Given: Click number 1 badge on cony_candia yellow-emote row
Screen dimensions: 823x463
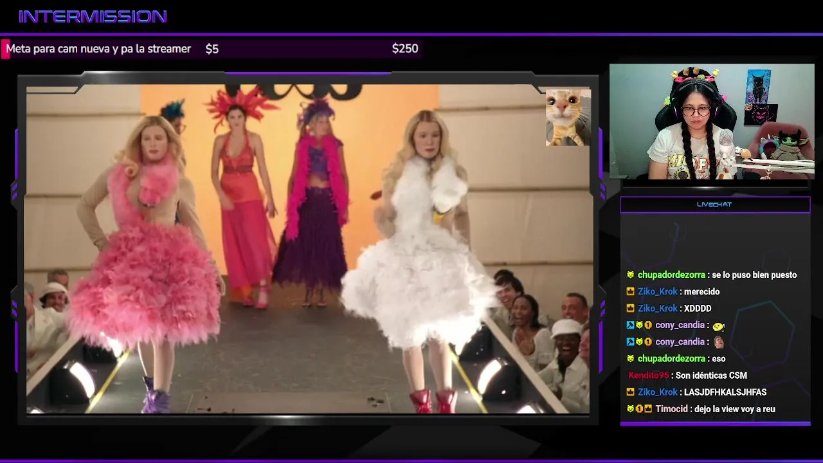Looking at the screenshot, I should point(648,325).
